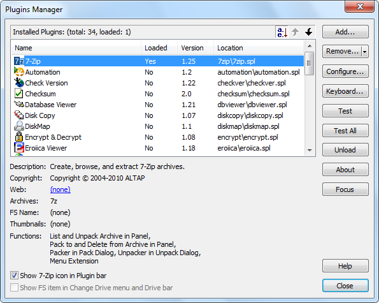379x303 pixels.
Task: Click the Close button at bottom
Action: [x=345, y=286]
